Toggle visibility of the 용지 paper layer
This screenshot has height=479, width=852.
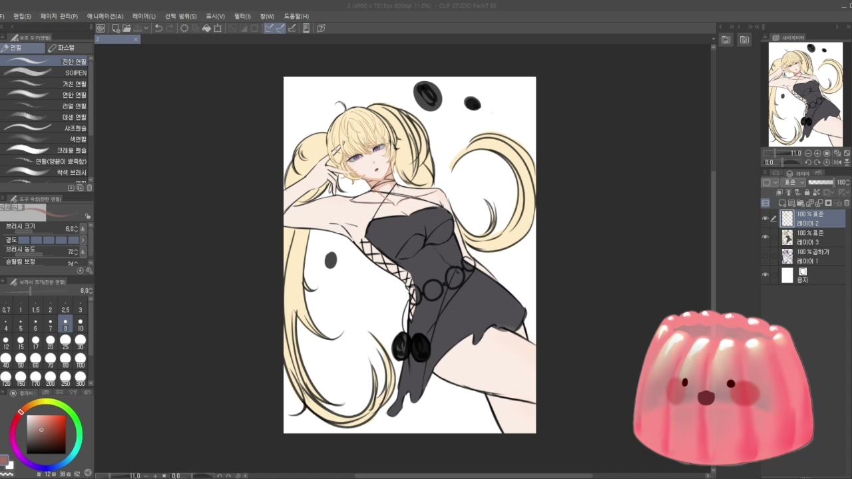[x=765, y=275]
